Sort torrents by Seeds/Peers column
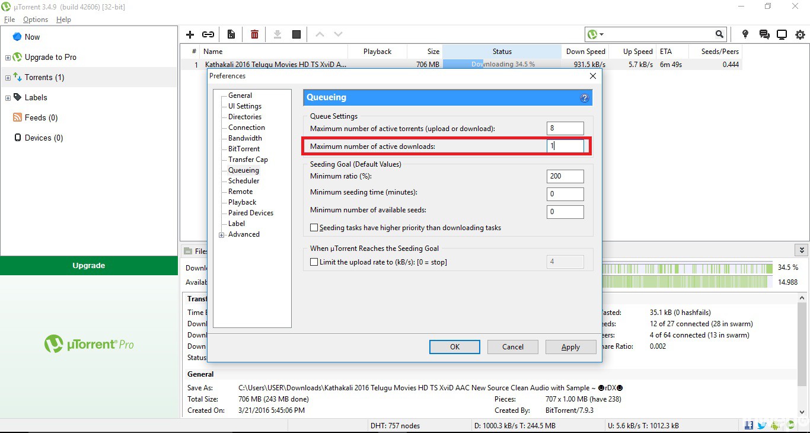This screenshot has height=433, width=810. point(716,52)
